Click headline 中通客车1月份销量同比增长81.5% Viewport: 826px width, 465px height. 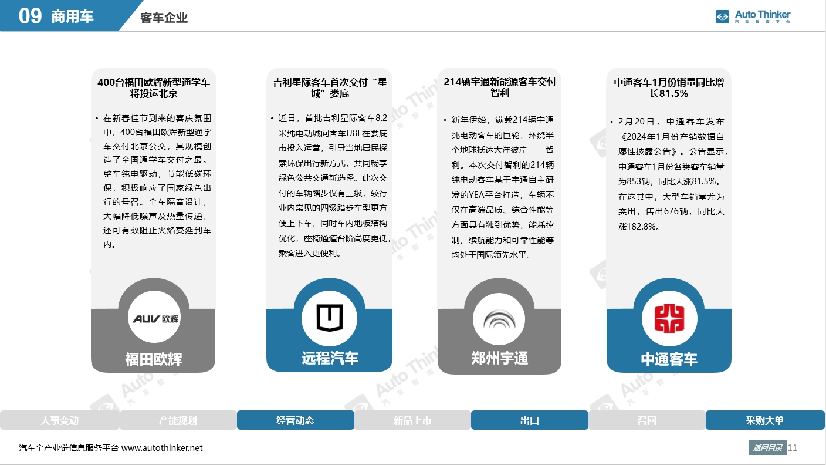tap(669, 88)
